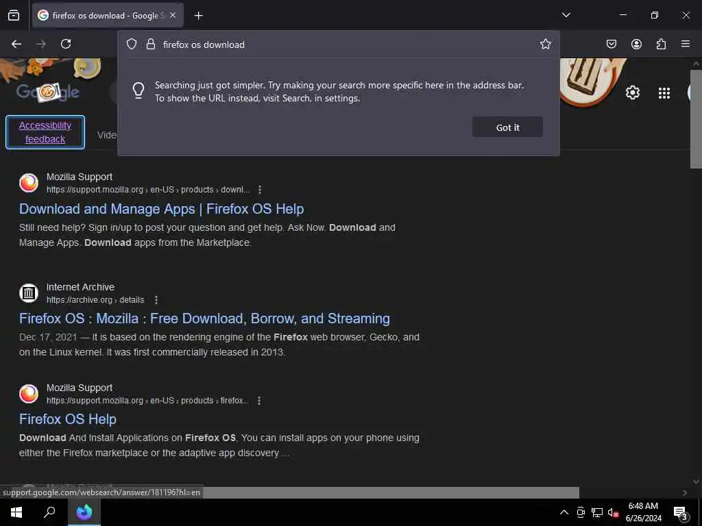Expand the list all tabs chevron
This screenshot has width=702, height=526.
[566, 15]
